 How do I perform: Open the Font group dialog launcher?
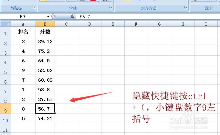pos(111,7)
